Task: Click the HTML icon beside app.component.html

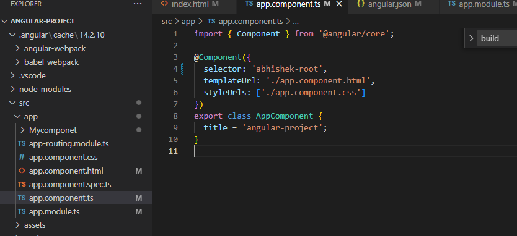Action: pos(22,171)
